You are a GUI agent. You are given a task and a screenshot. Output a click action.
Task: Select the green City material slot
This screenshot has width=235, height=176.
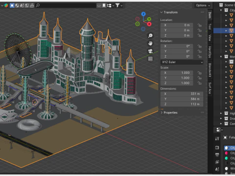click(x=230, y=158)
